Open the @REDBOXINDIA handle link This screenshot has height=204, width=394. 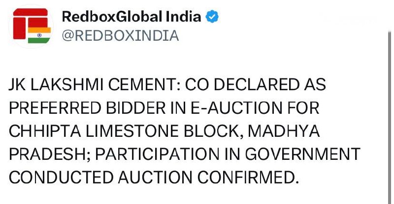click(x=120, y=35)
